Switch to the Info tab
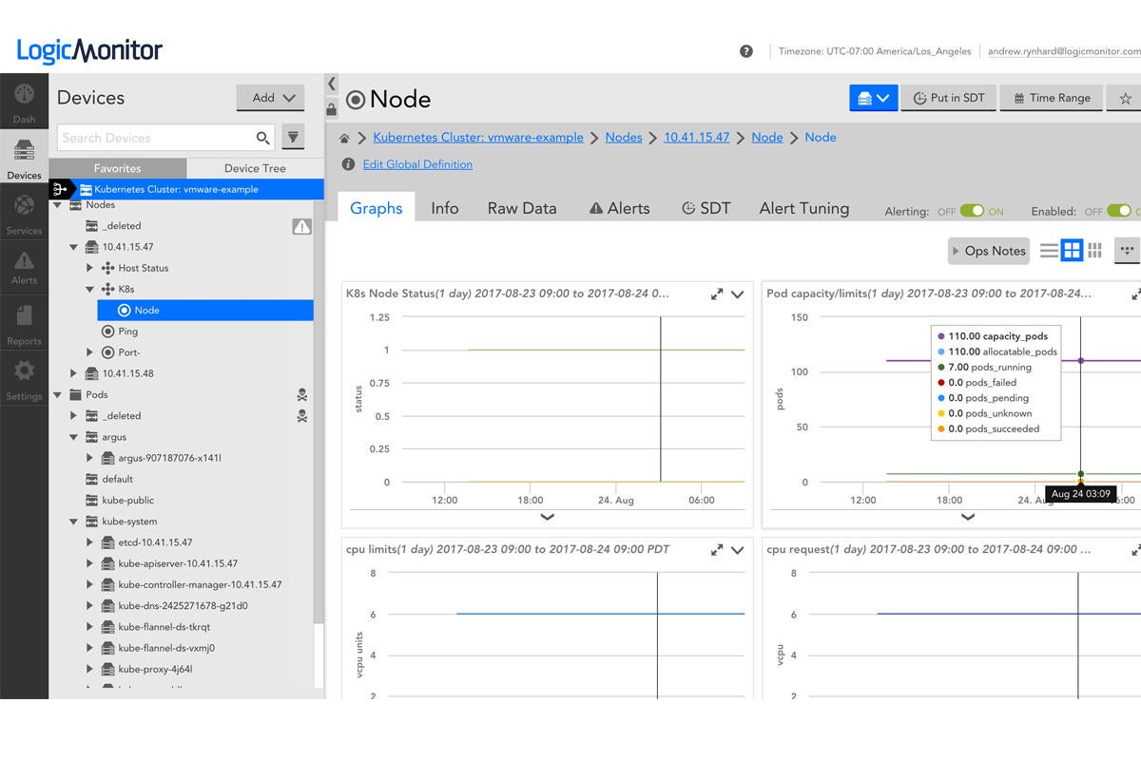1141x760 pixels. tap(445, 208)
